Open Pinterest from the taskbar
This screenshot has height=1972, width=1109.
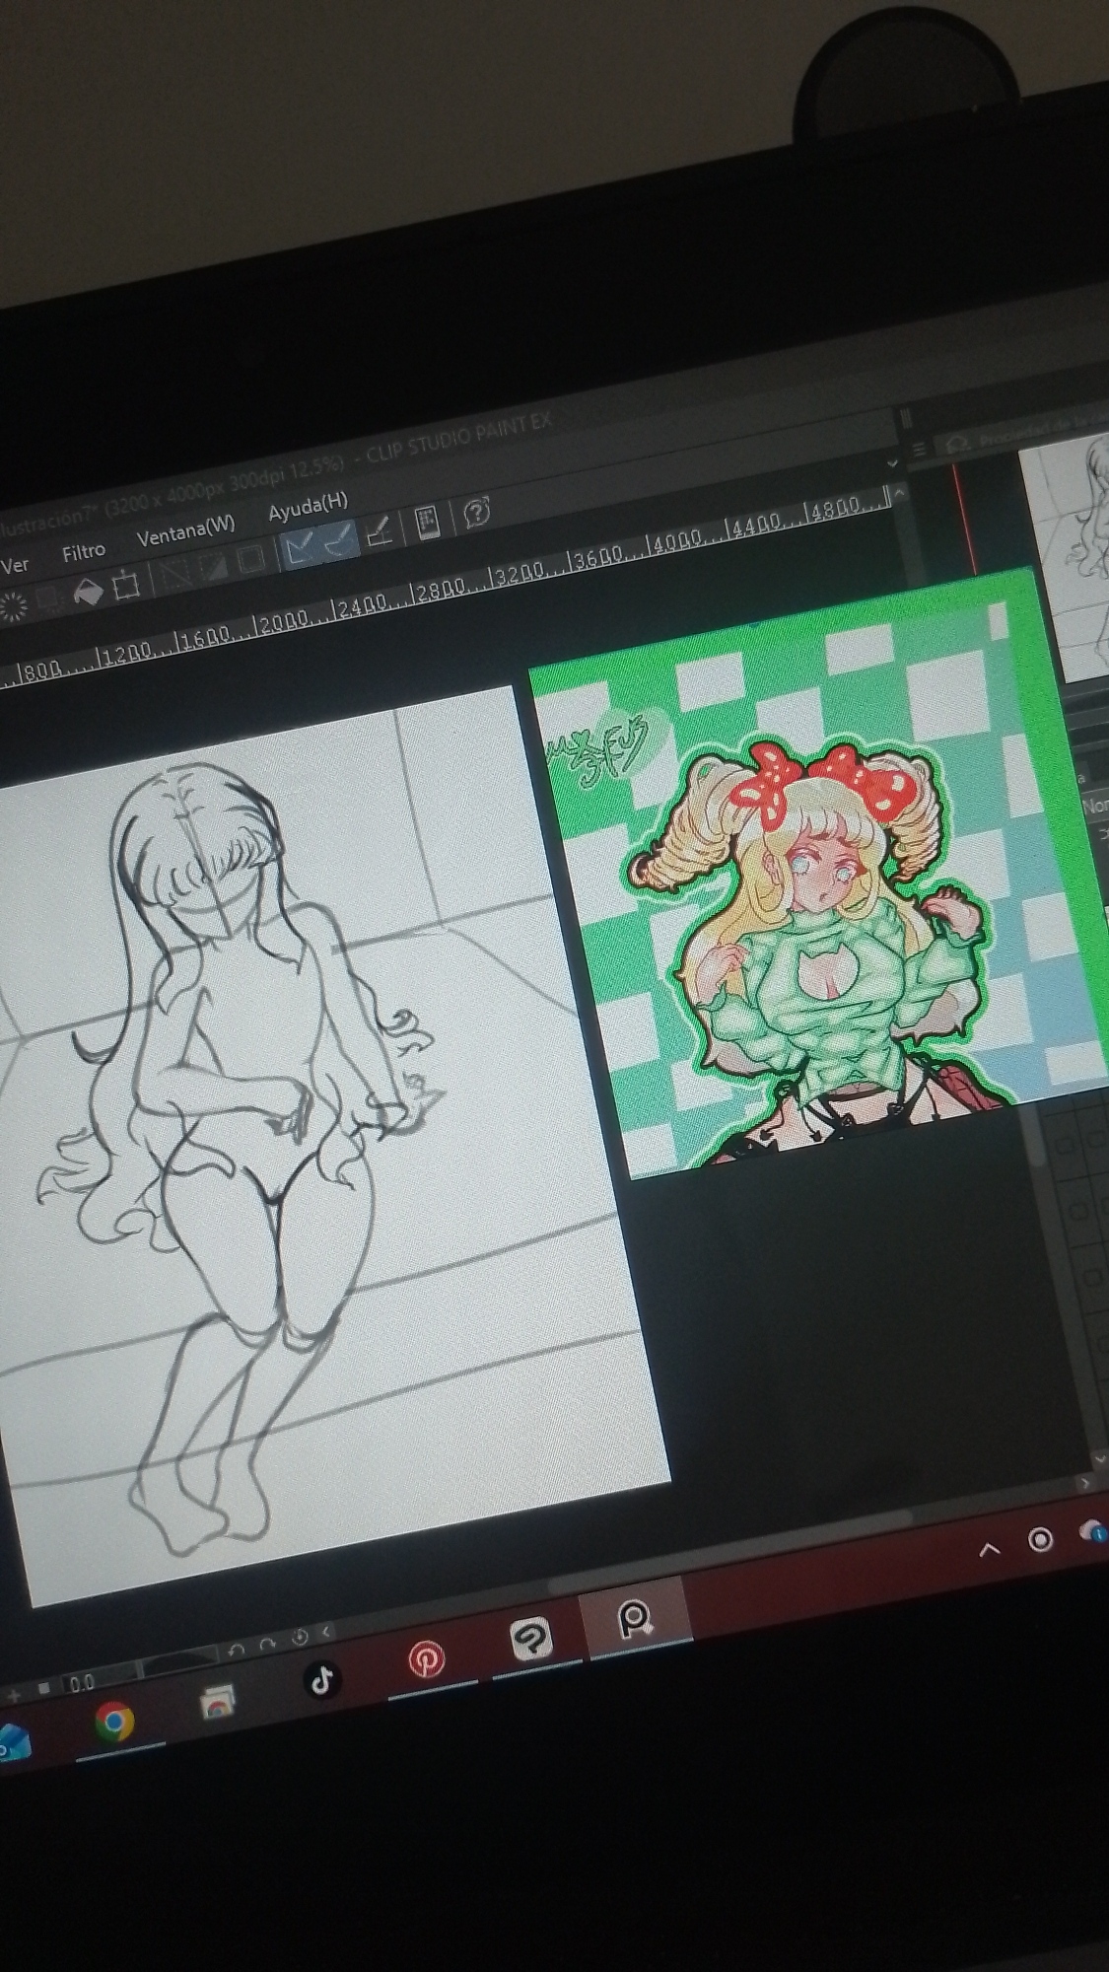pyautogui.click(x=426, y=1660)
